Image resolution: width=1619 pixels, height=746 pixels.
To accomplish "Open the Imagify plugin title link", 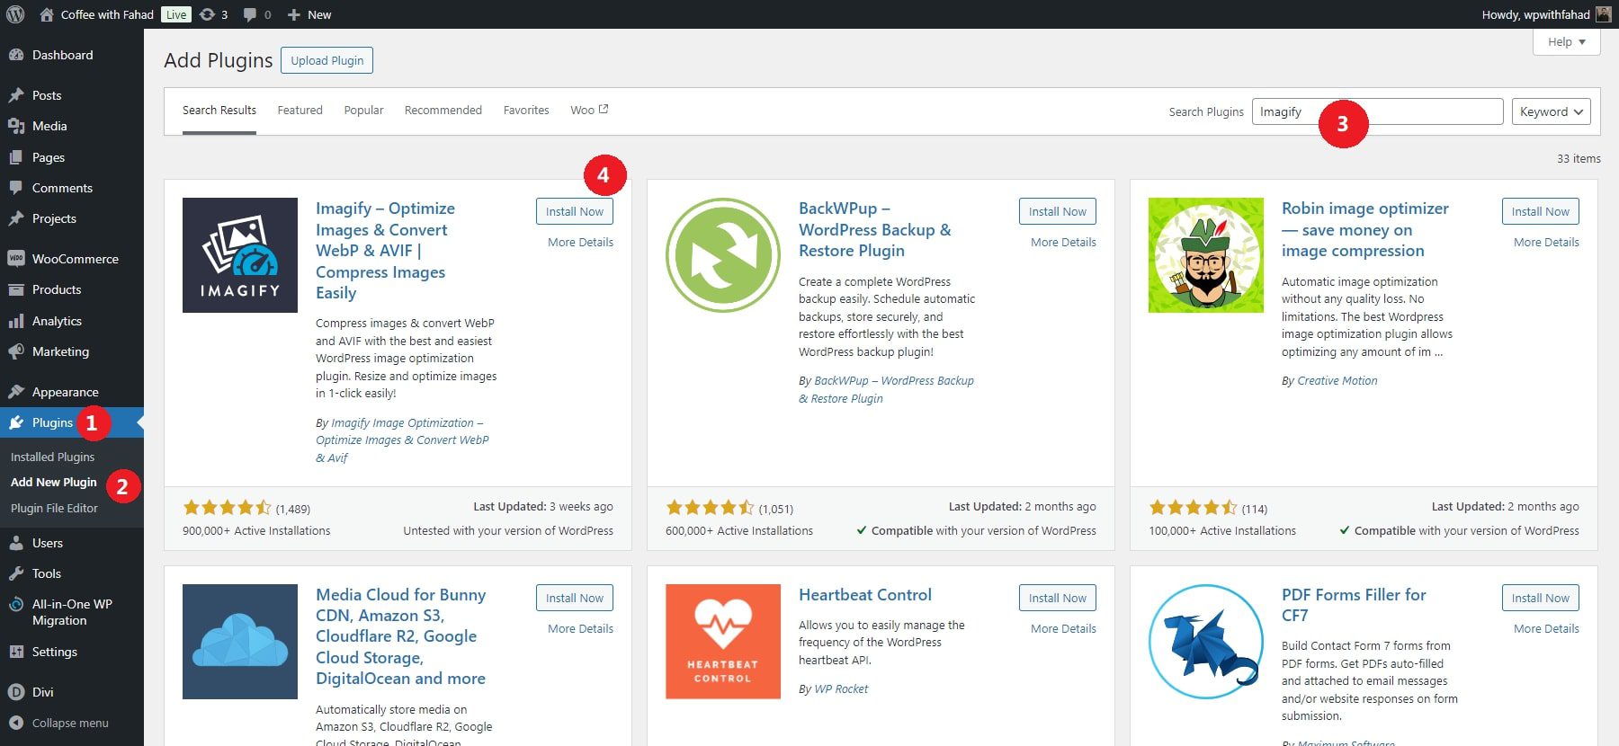I will [x=385, y=251].
